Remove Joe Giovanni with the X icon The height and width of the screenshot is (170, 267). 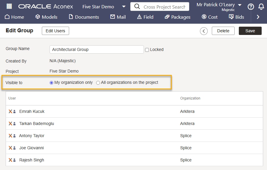(10, 148)
